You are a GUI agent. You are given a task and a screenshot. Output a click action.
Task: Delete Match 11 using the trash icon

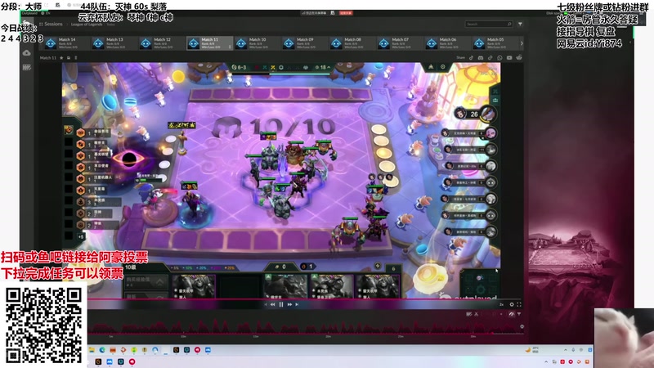tap(76, 57)
